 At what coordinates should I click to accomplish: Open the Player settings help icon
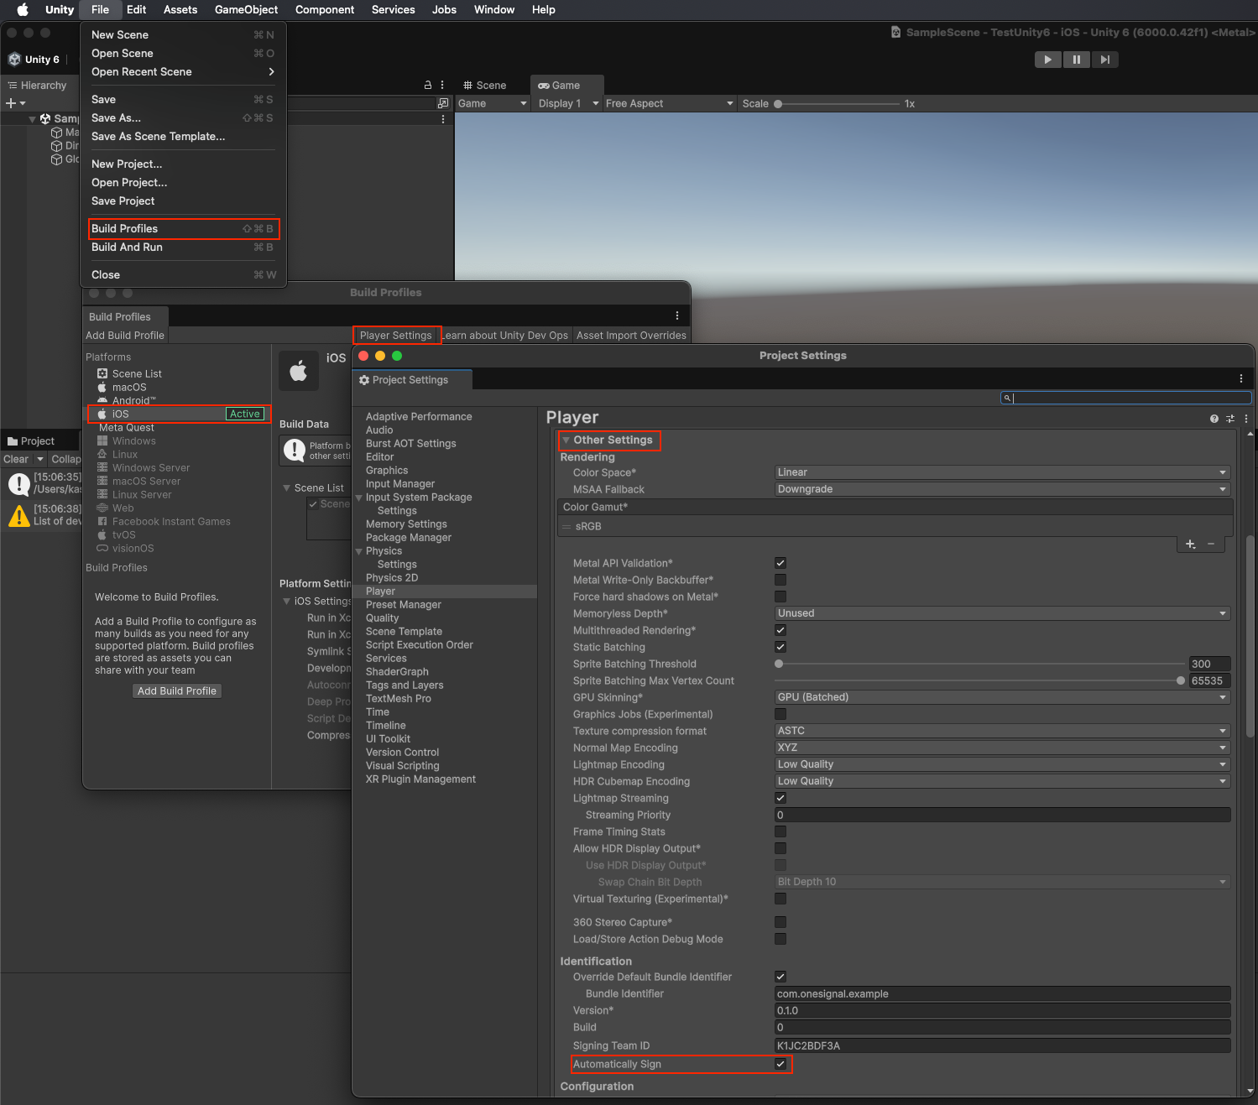(1214, 419)
